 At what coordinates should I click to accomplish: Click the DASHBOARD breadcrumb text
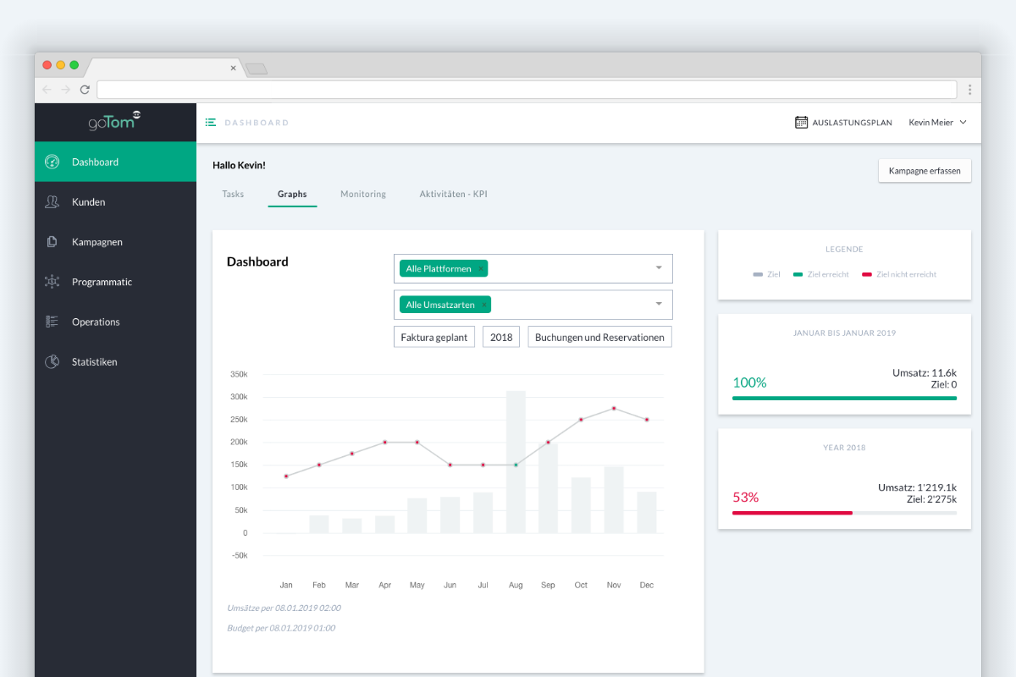257,123
